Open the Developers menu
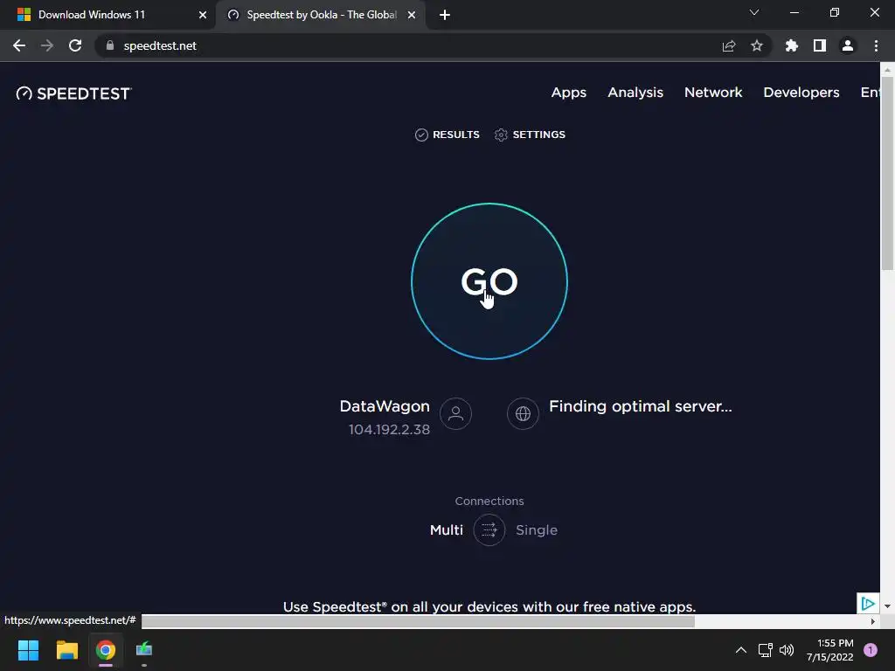895x671 pixels. pyautogui.click(x=801, y=93)
